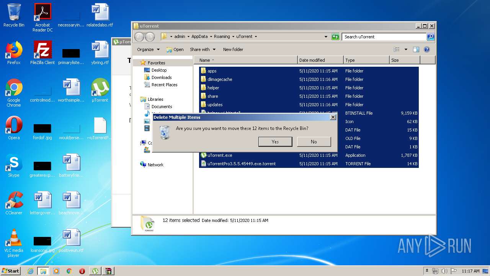Open view options dropdown arrow
Screen dimensions: 490x276
point(406,49)
